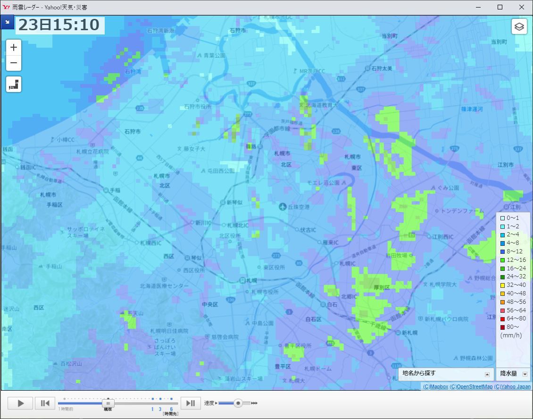This screenshot has width=533, height=419.
Task: Open the (C)Yahoo Japan attribution link
Action: [x=512, y=387]
